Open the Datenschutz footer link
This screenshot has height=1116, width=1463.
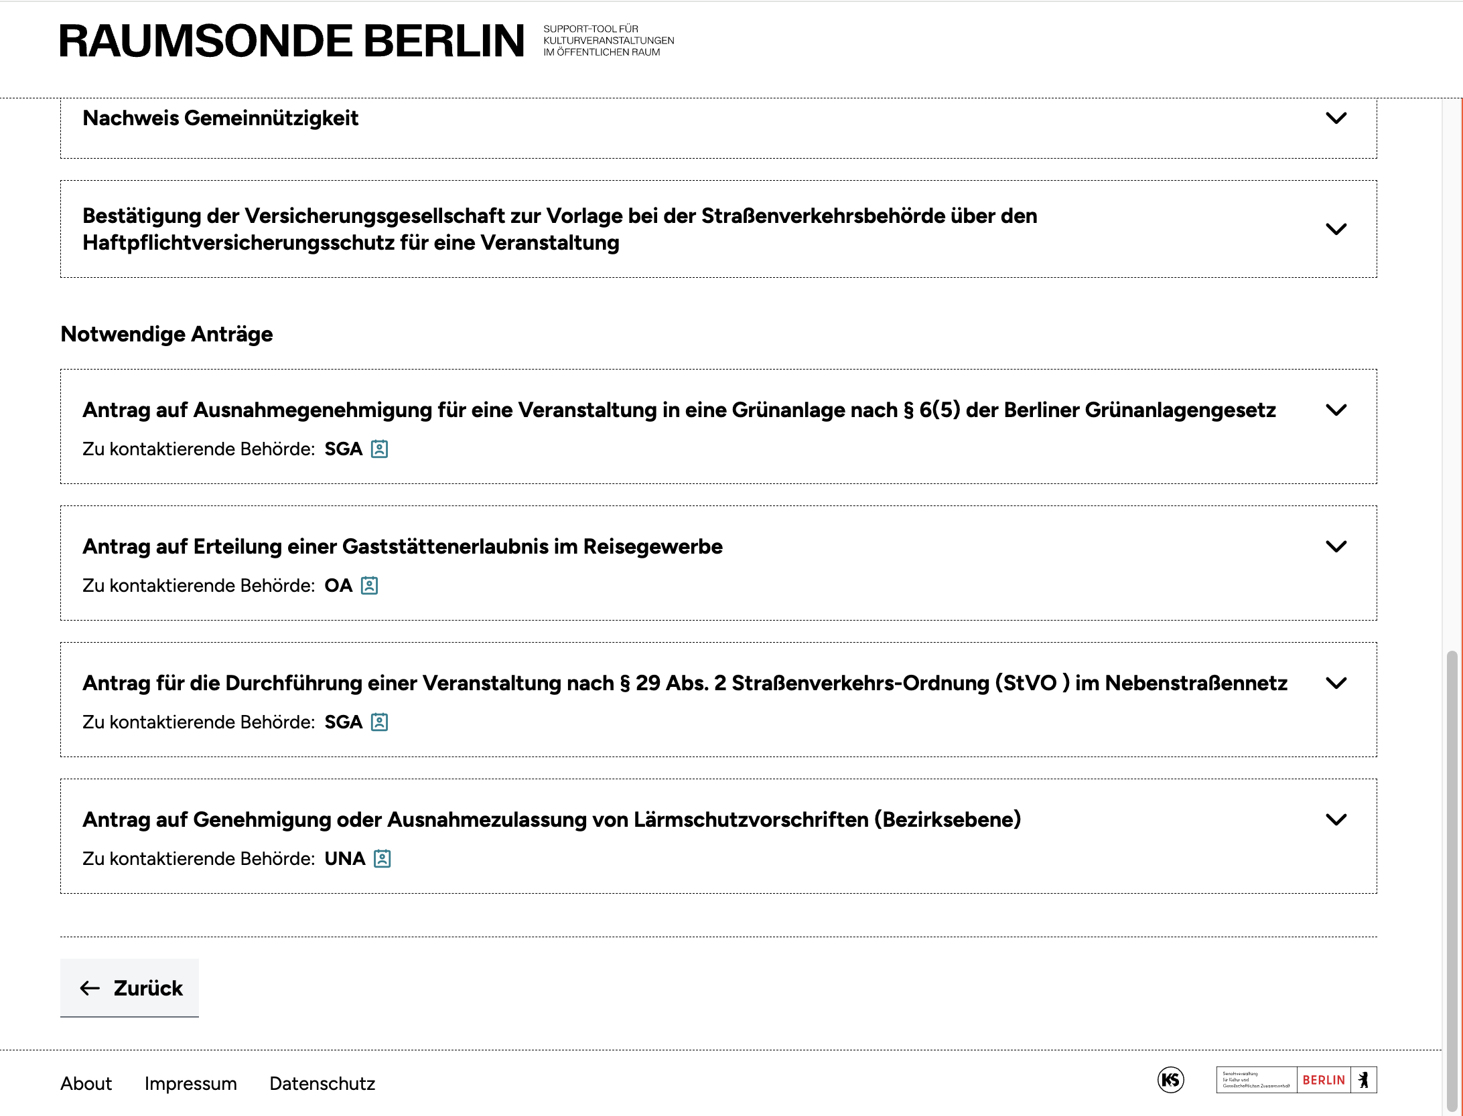[x=322, y=1083]
